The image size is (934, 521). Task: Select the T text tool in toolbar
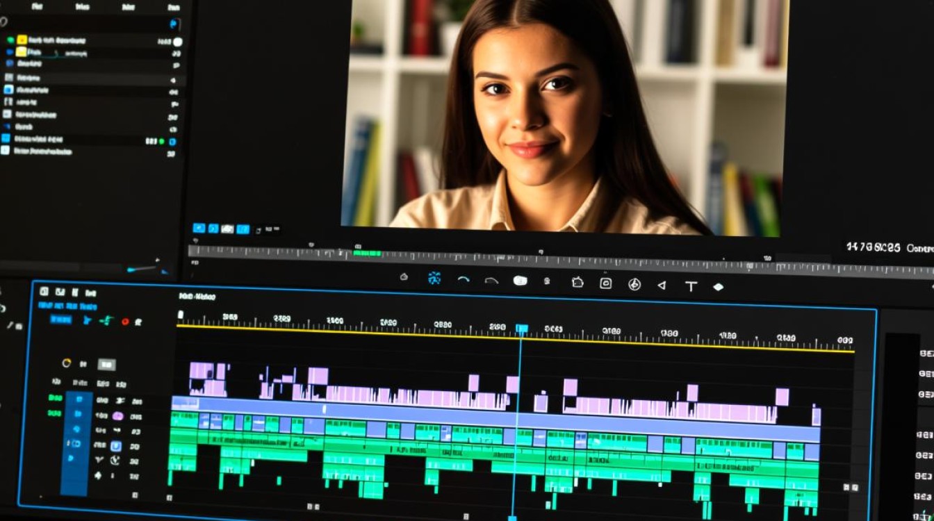pyautogui.click(x=691, y=286)
